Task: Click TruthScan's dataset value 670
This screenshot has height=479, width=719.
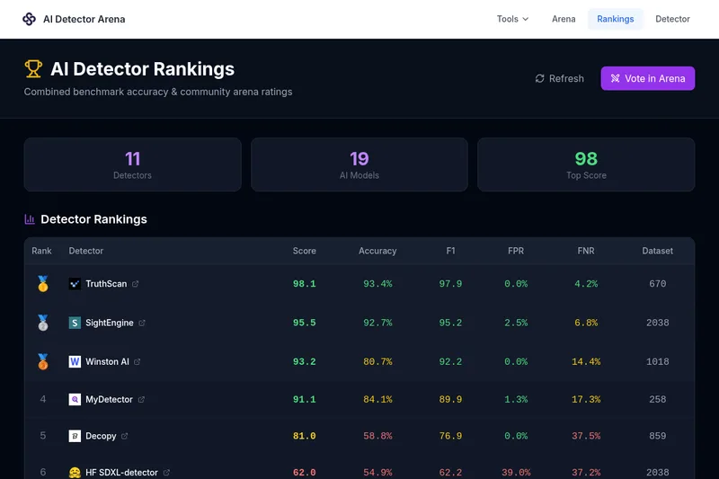Action: pyautogui.click(x=658, y=284)
